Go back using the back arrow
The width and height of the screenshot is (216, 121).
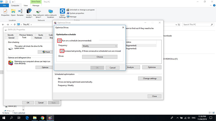[x=3, y=24]
